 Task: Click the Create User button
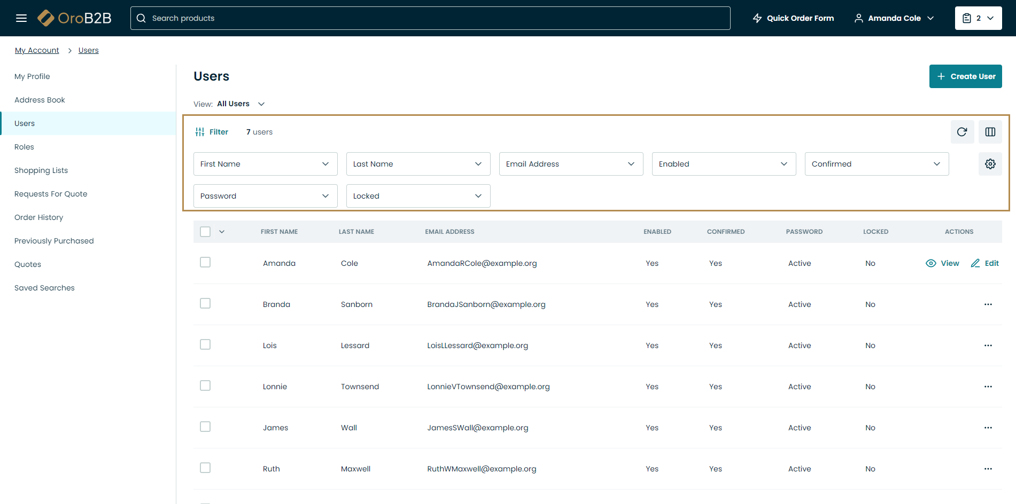965,76
